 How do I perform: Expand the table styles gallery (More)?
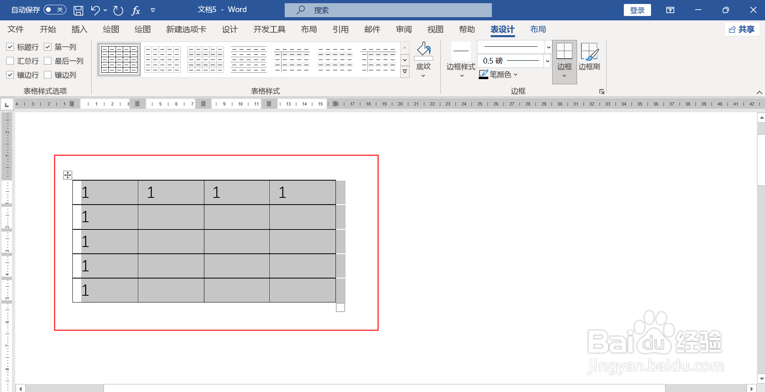[405, 72]
